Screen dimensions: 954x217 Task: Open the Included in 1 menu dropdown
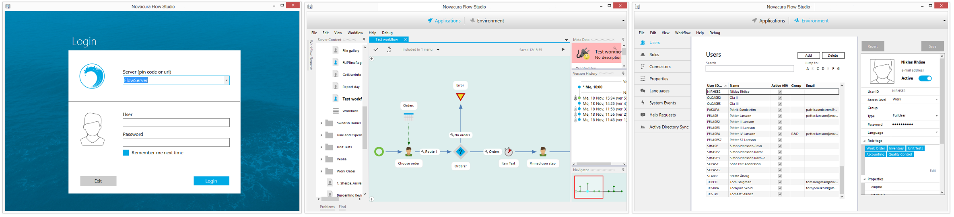point(438,50)
